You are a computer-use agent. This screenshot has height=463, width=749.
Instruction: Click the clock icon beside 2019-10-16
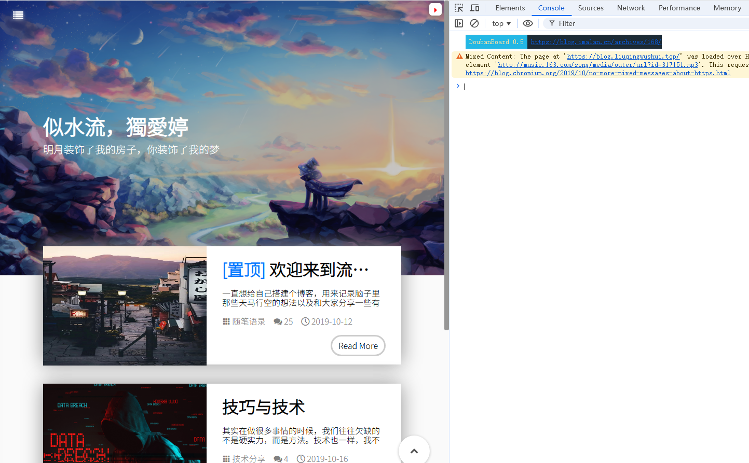300,458
